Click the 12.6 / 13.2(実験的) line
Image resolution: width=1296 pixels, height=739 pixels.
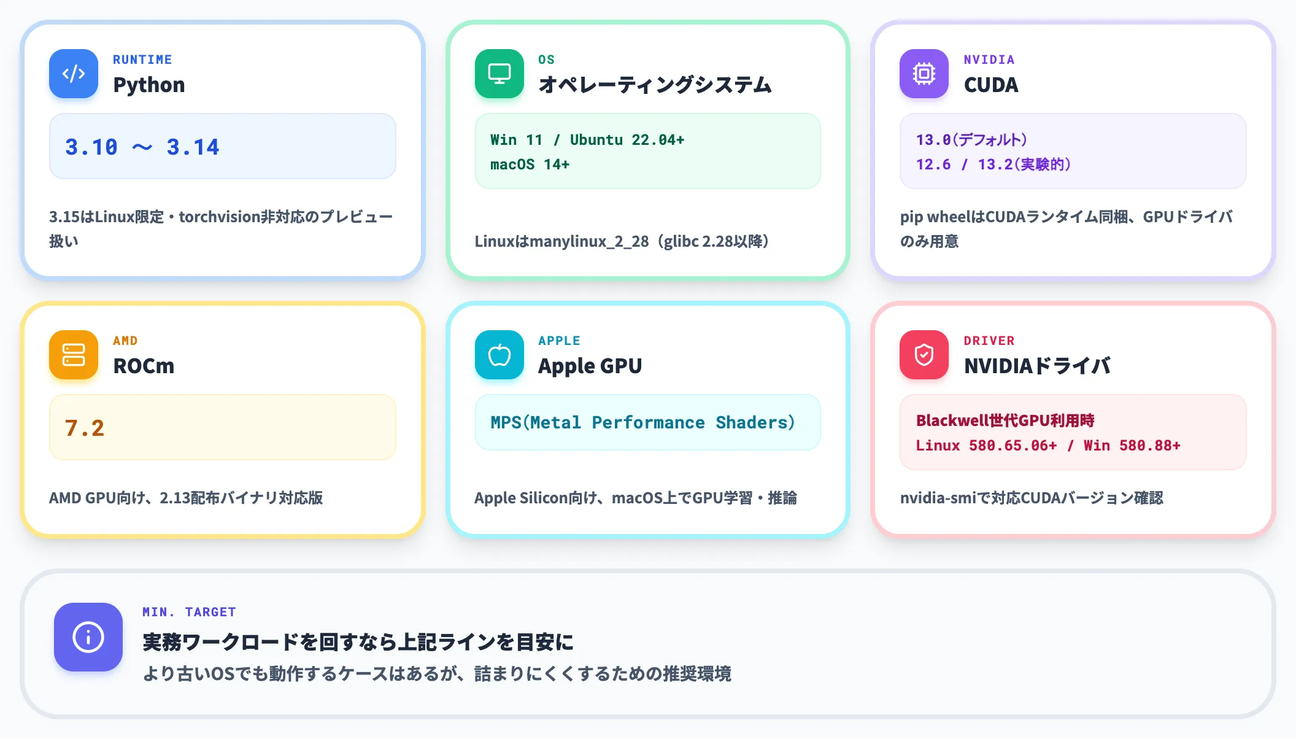point(993,164)
